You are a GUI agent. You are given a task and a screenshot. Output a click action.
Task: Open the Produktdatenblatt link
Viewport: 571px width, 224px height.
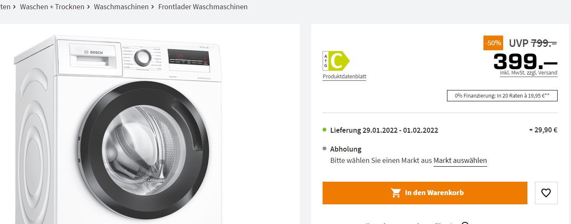coord(344,77)
